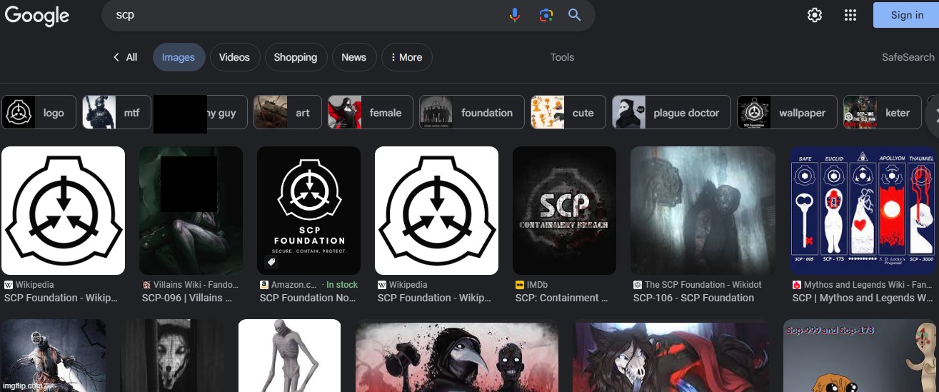Go back to All results
Image resolution: width=939 pixels, height=392 pixels.
[x=125, y=57]
